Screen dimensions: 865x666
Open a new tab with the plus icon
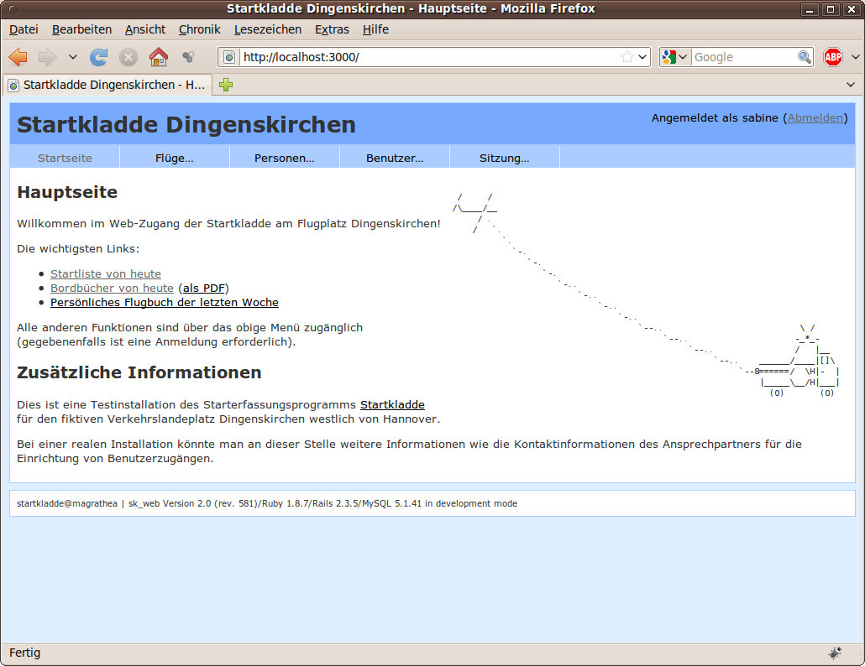tap(226, 85)
